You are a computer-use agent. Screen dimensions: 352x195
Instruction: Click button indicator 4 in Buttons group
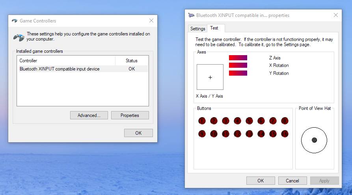click(x=237, y=121)
